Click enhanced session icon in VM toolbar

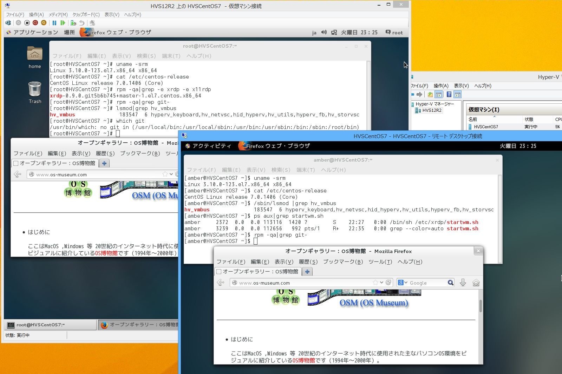pyautogui.click(x=92, y=23)
